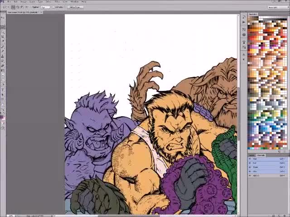290x217 pixels.
Task: Select the Path Selection tool
Action: coord(3,94)
